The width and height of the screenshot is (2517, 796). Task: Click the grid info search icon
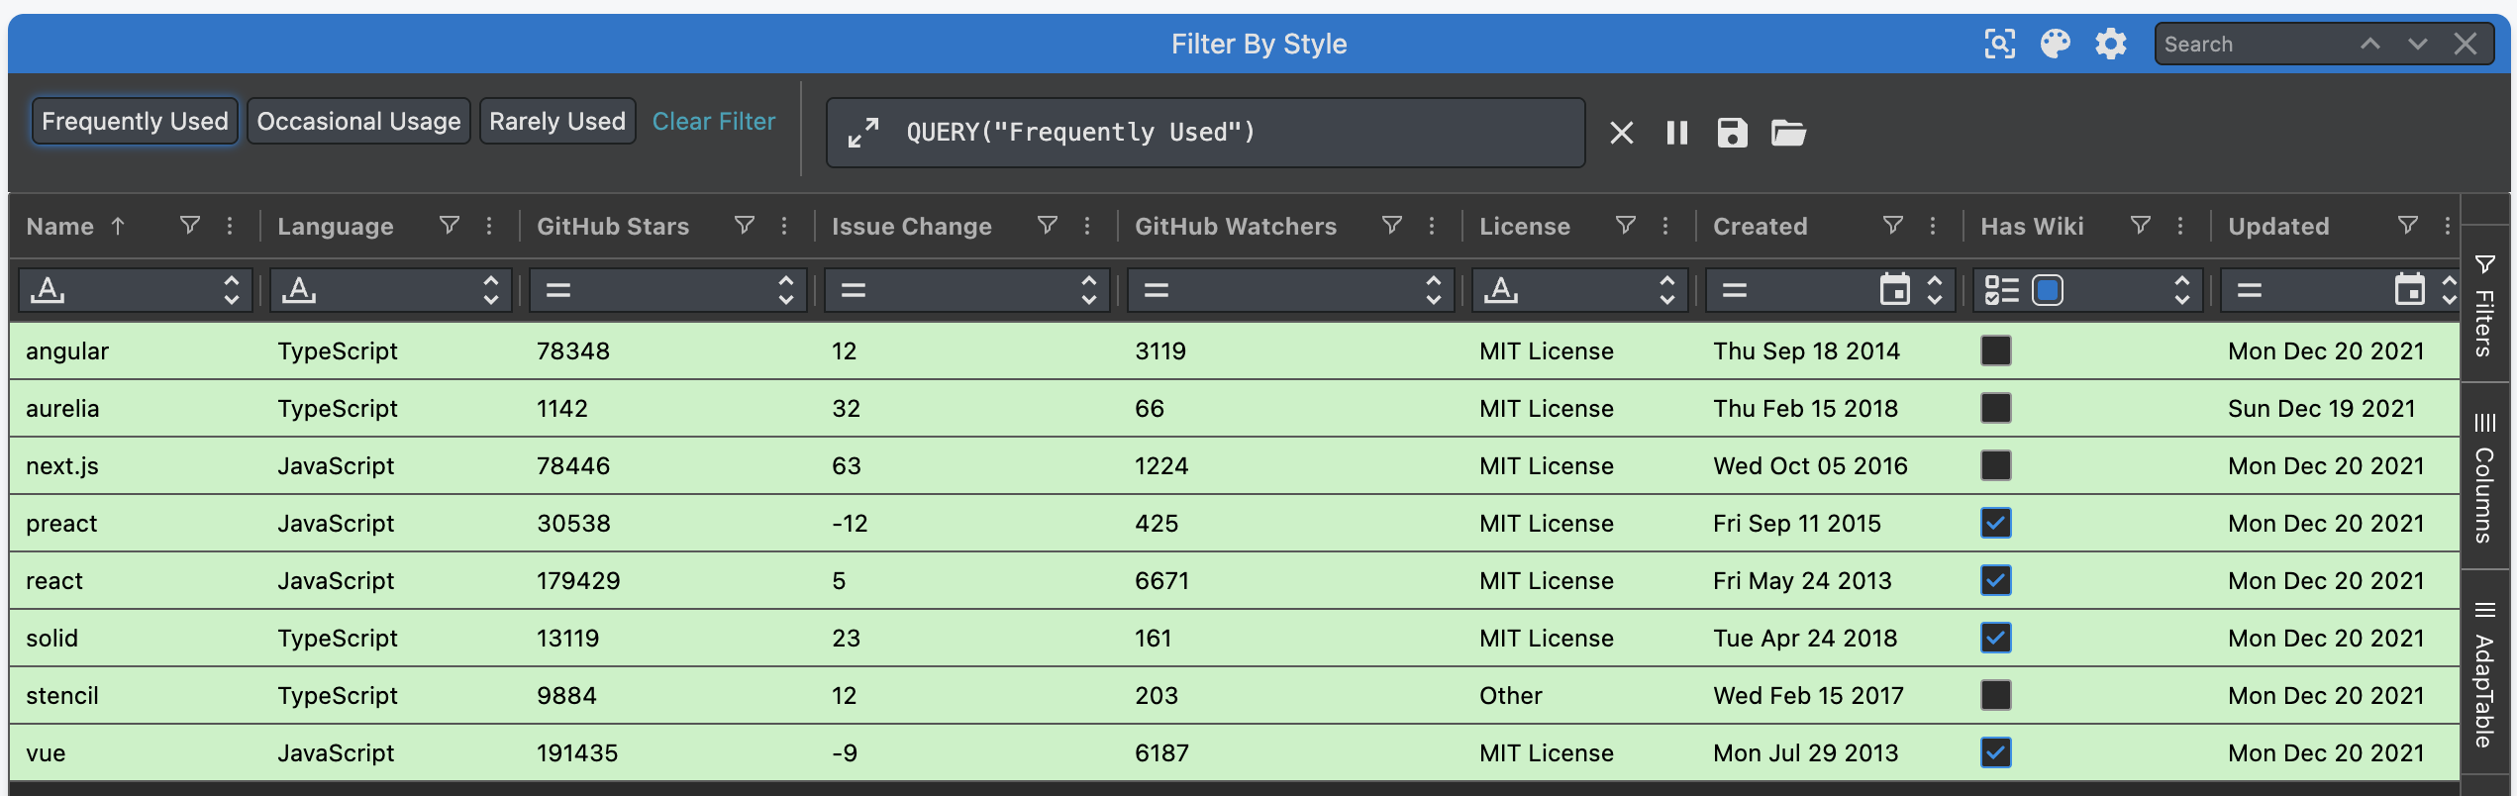tap(1999, 44)
